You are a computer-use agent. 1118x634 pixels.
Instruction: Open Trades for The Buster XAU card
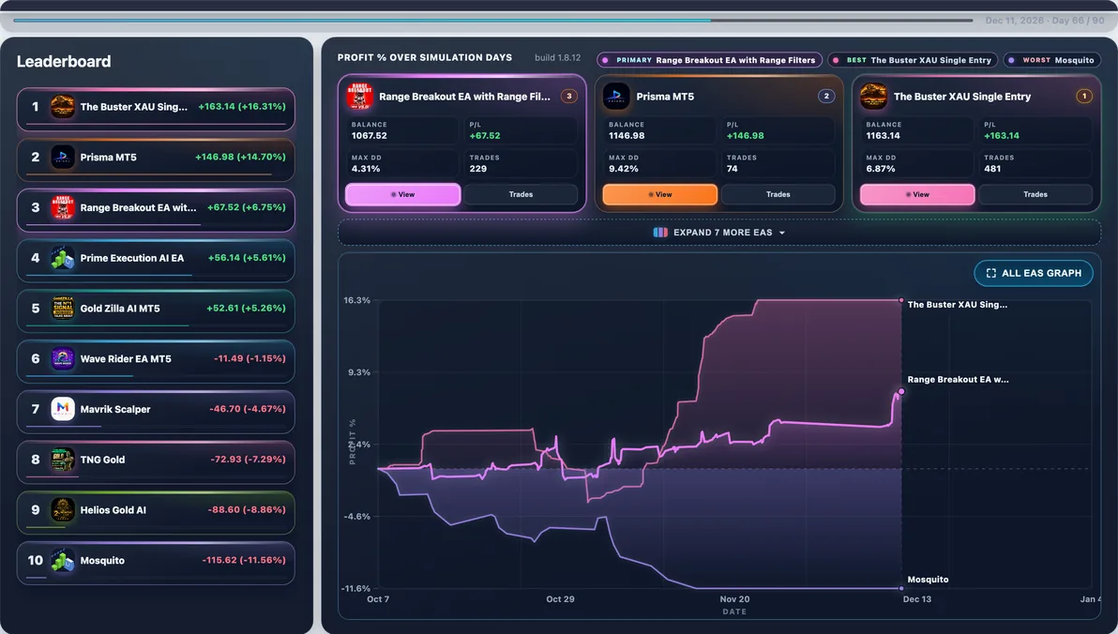tap(1035, 195)
